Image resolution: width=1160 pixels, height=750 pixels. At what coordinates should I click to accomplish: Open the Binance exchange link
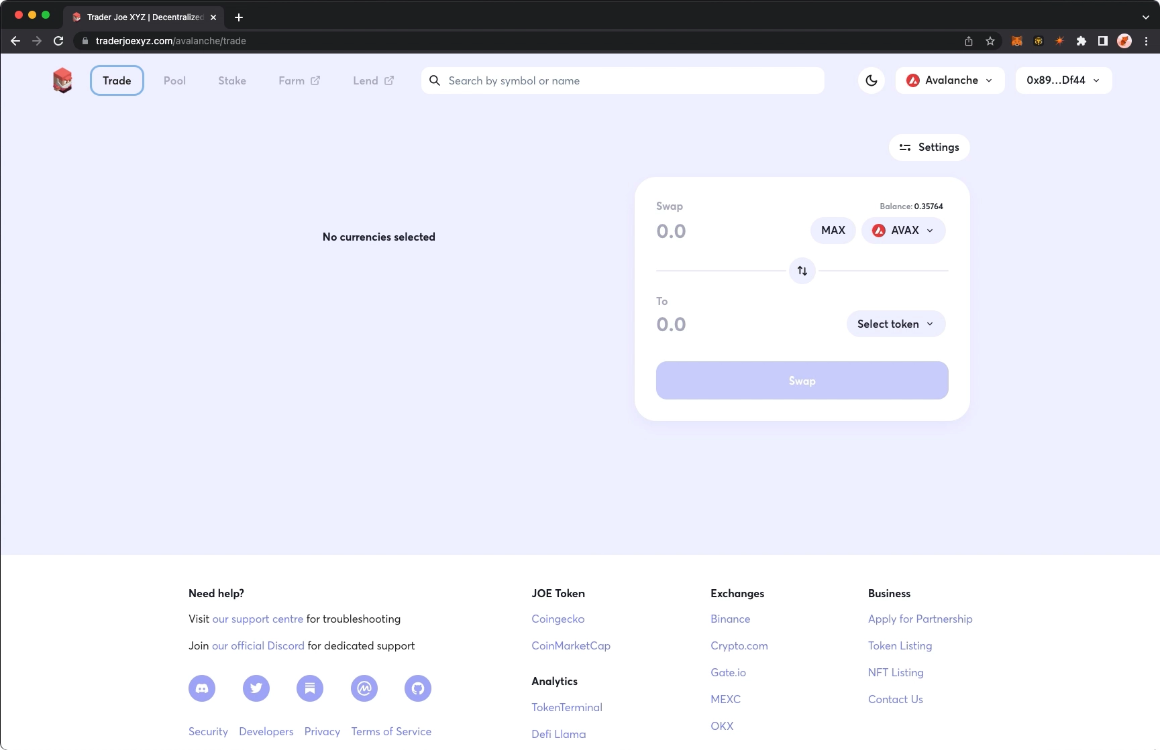[731, 619]
